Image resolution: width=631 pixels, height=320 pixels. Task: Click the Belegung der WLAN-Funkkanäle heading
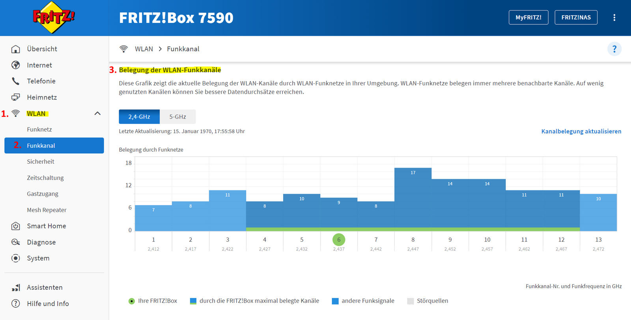[x=170, y=70]
